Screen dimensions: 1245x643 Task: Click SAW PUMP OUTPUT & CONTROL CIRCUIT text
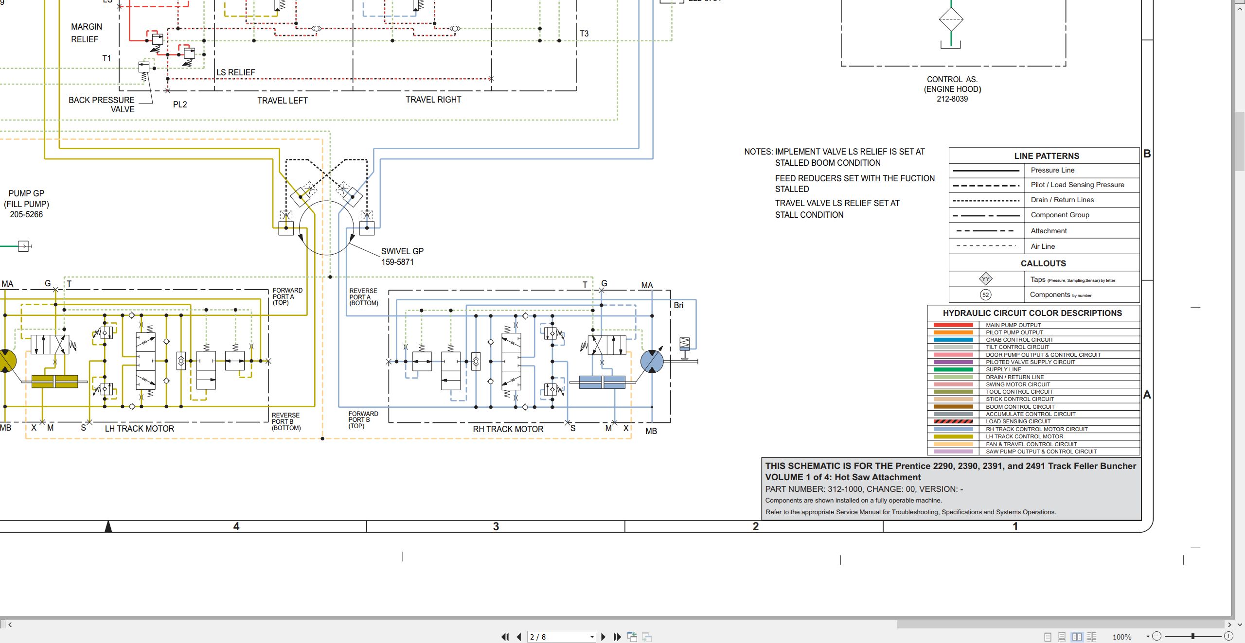coord(1041,452)
